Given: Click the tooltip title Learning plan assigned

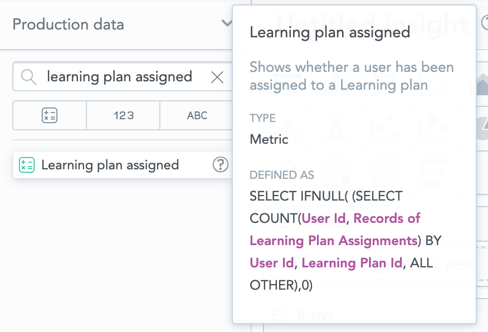Looking at the screenshot, I should click(330, 32).
